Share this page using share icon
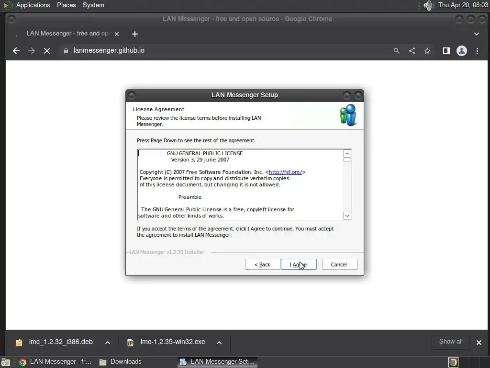Screen dimensions: 490x368 412,51
